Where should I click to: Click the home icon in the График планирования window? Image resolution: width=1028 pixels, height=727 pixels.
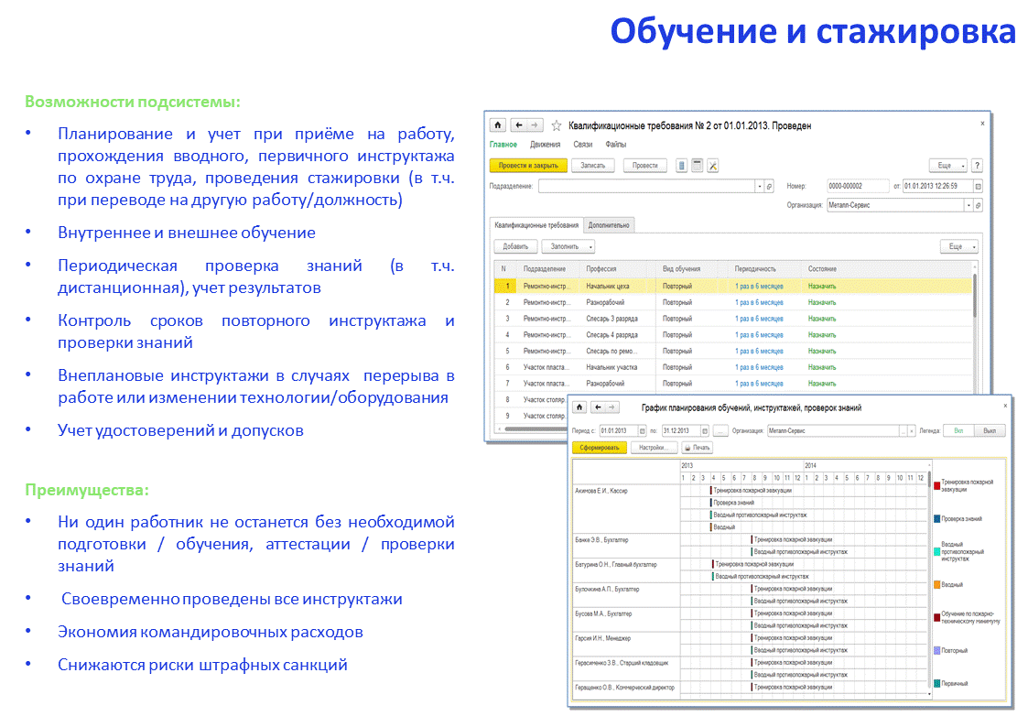pos(580,407)
